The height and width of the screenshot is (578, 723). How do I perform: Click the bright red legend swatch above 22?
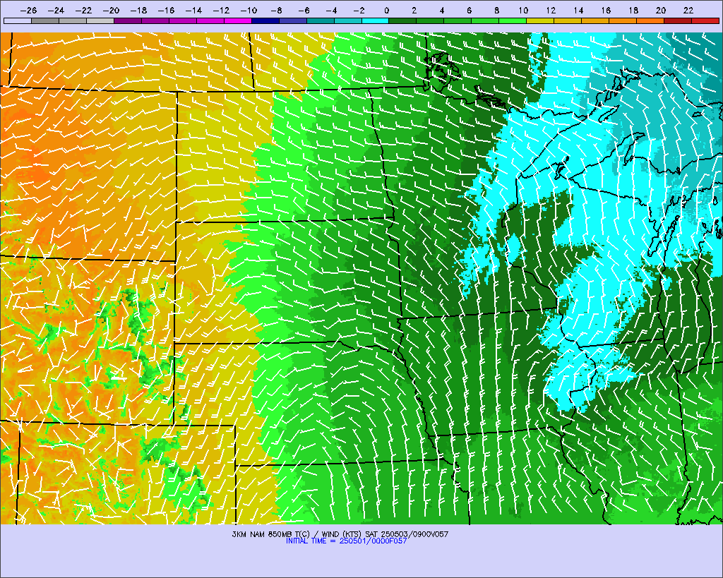click(x=705, y=20)
